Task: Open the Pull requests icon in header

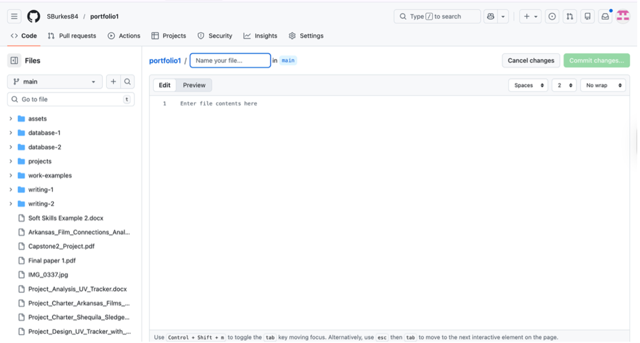Action: coord(570,16)
